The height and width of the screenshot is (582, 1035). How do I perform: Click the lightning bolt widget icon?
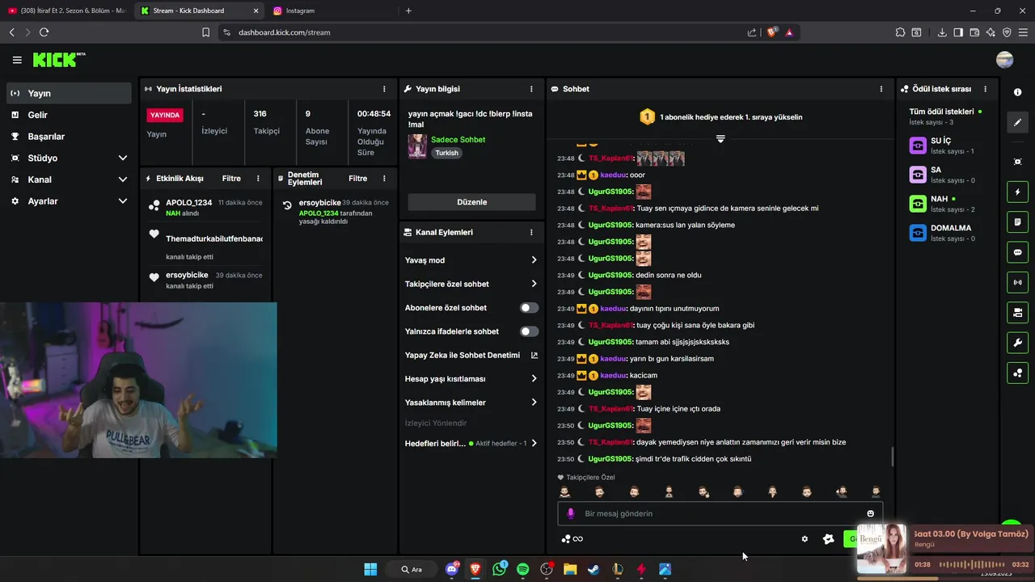pos(1017,192)
